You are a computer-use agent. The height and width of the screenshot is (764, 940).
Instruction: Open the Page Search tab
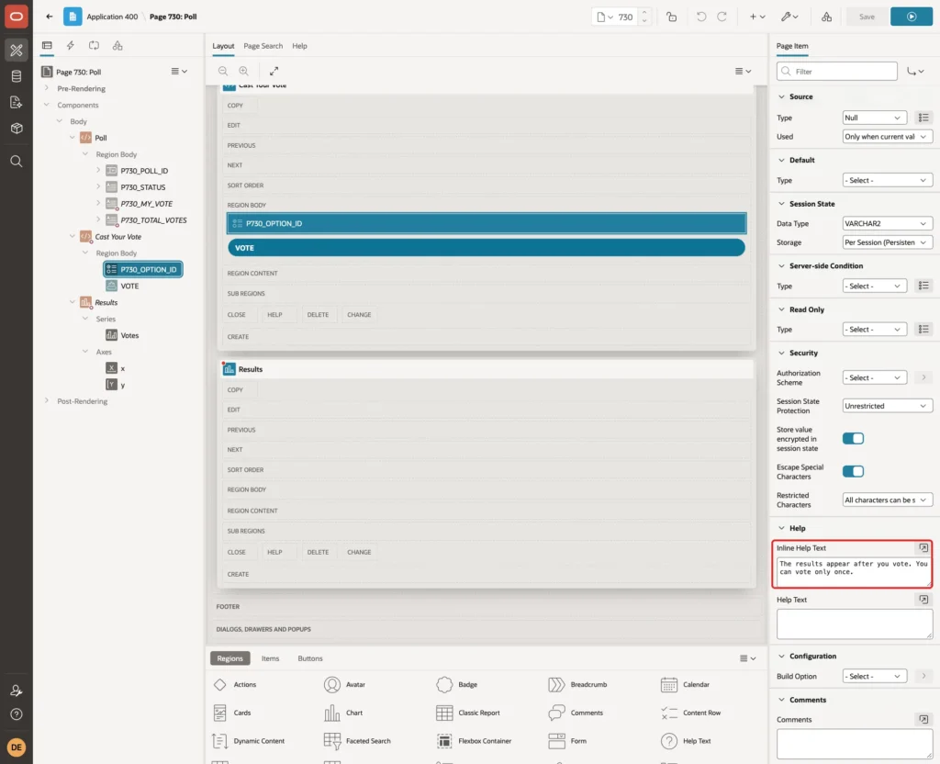coord(263,46)
